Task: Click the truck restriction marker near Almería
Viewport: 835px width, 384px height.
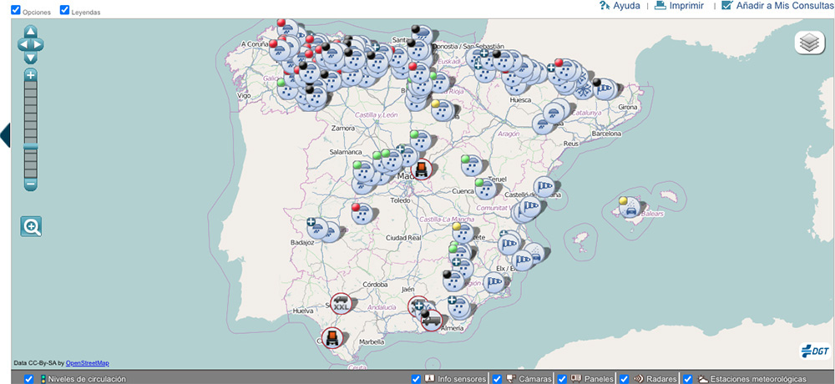Action: point(431,320)
